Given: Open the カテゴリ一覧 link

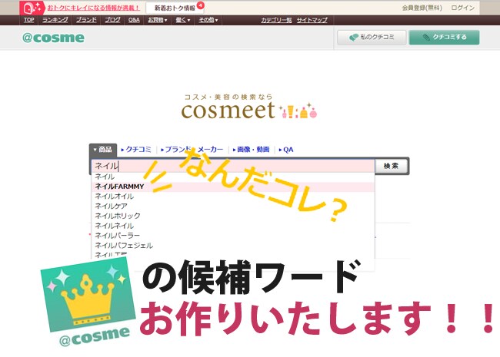Looking at the screenshot, I should (276, 20).
